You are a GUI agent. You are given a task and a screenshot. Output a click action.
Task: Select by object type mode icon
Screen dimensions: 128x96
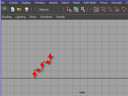76,9
